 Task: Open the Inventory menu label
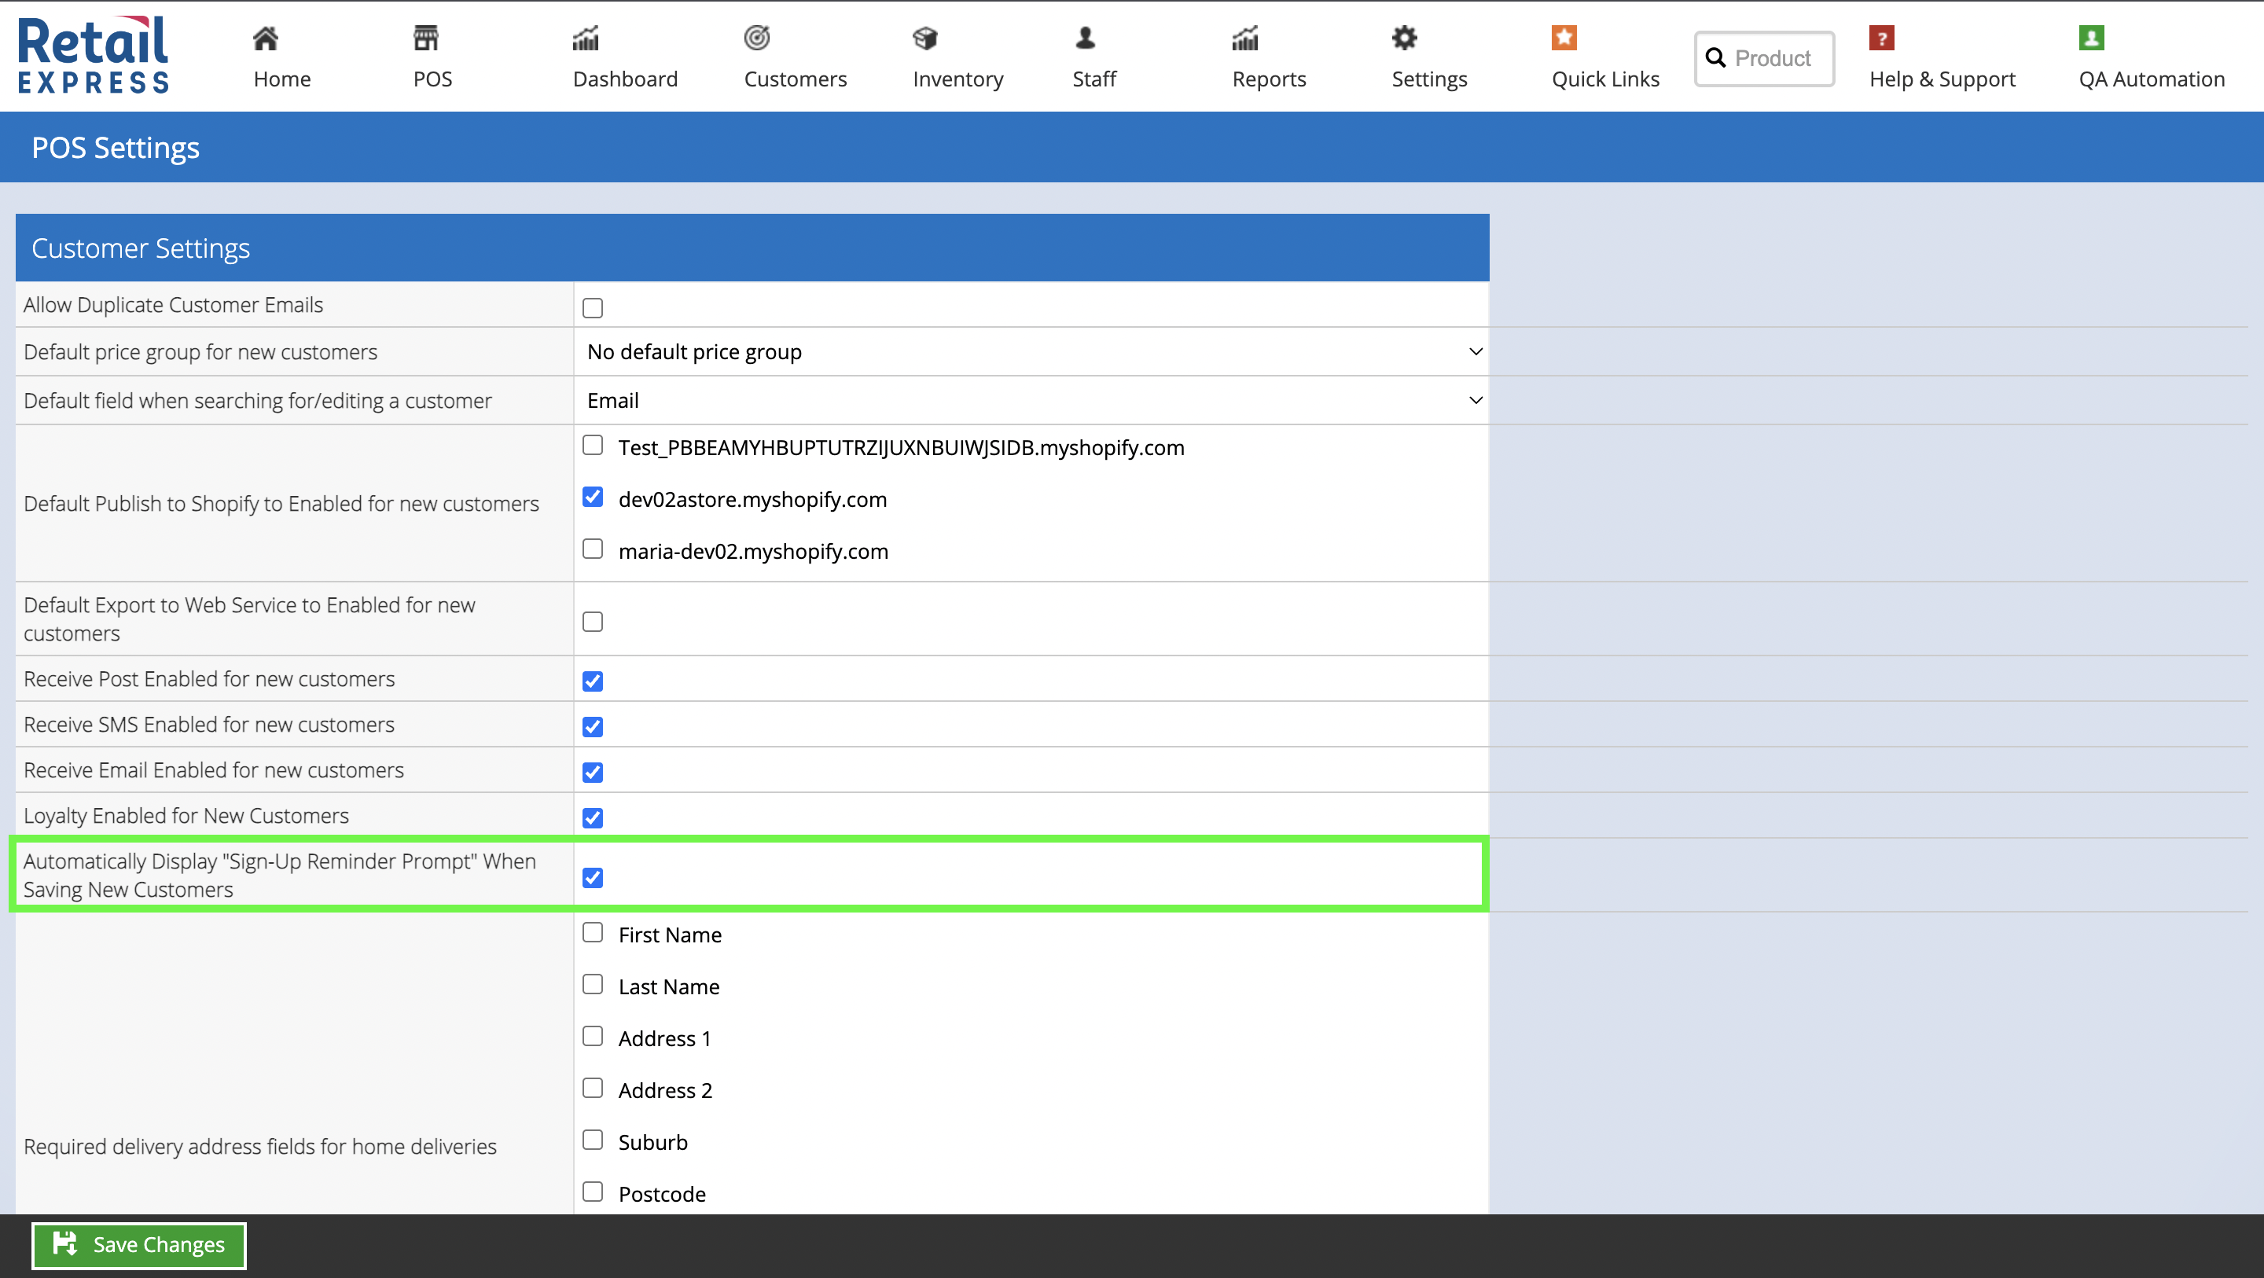pos(958,79)
